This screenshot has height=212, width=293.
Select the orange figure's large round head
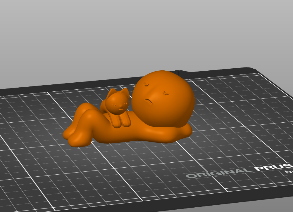tap(163, 99)
